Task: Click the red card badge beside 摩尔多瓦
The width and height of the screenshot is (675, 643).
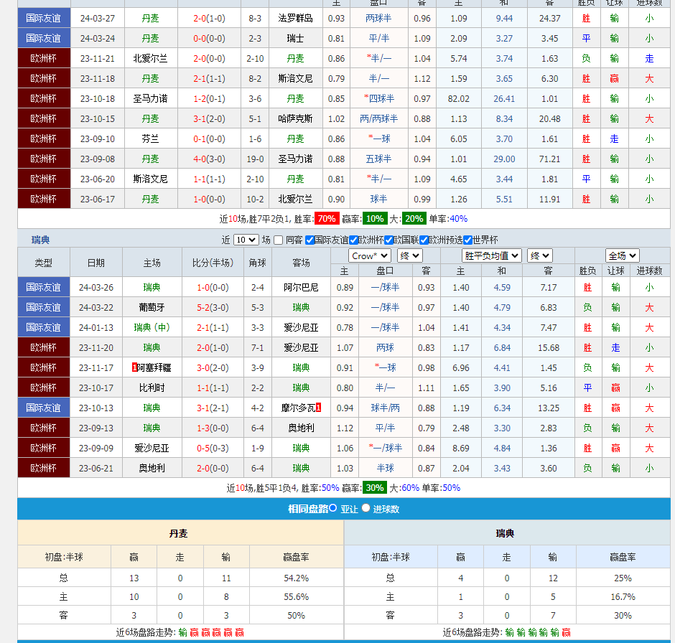Action: pyautogui.click(x=318, y=408)
